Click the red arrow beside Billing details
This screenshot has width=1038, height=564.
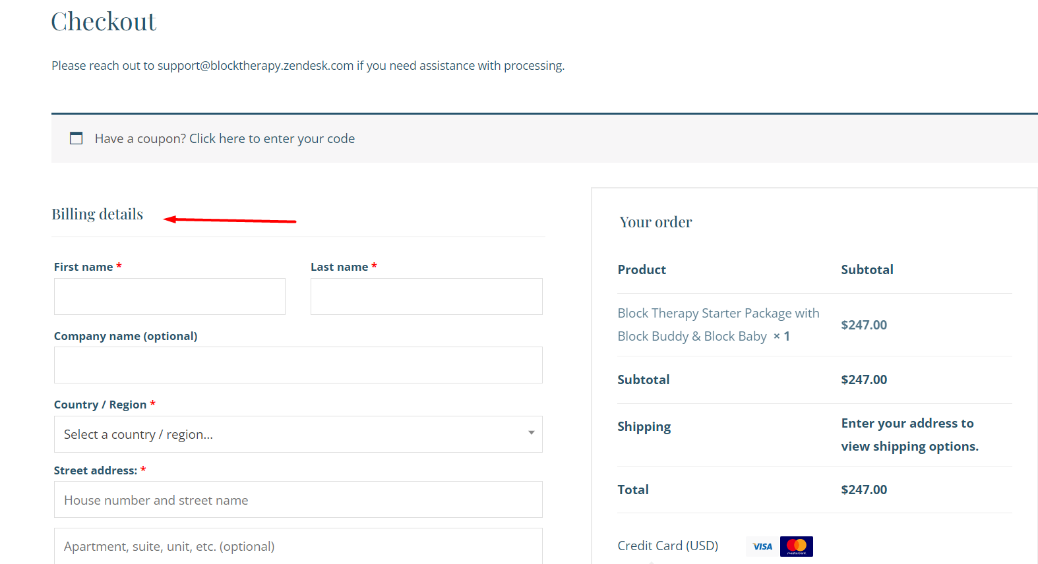(229, 220)
